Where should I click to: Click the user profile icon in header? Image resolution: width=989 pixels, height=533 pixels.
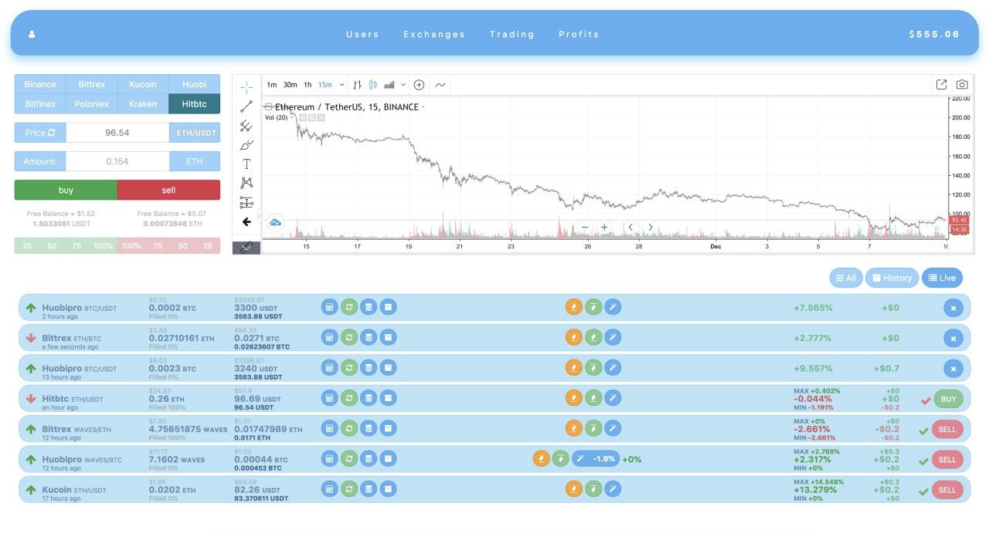click(32, 35)
